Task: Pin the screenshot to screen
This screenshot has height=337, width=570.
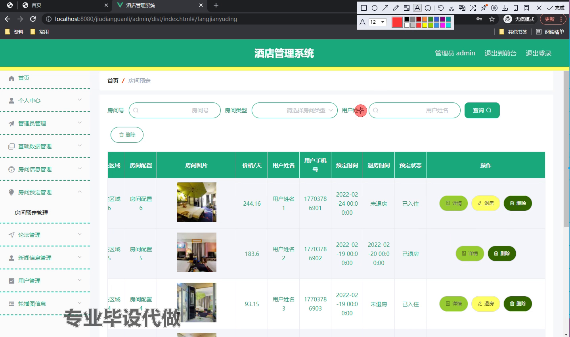Action: [x=484, y=8]
